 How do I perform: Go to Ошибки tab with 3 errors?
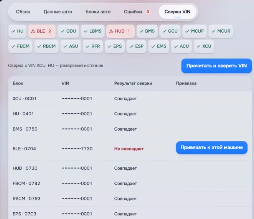(137, 12)
